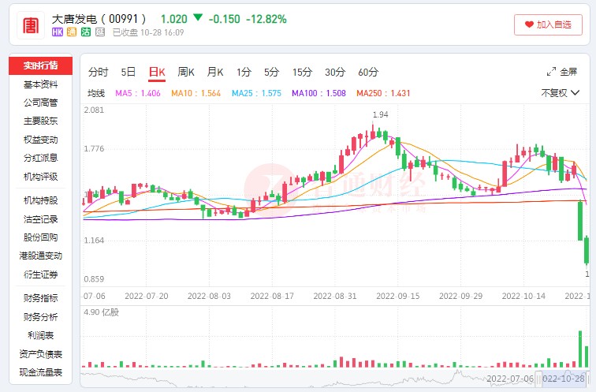The height and width of the screenshot is (392, 596).
Task: Select the 月K chart tab
Action: (214, 72)
